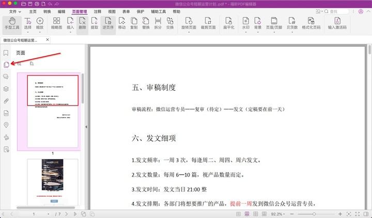The image size is (372, 218).
Task: Toggle continuous page view mode
Action: tap(247, 214)
